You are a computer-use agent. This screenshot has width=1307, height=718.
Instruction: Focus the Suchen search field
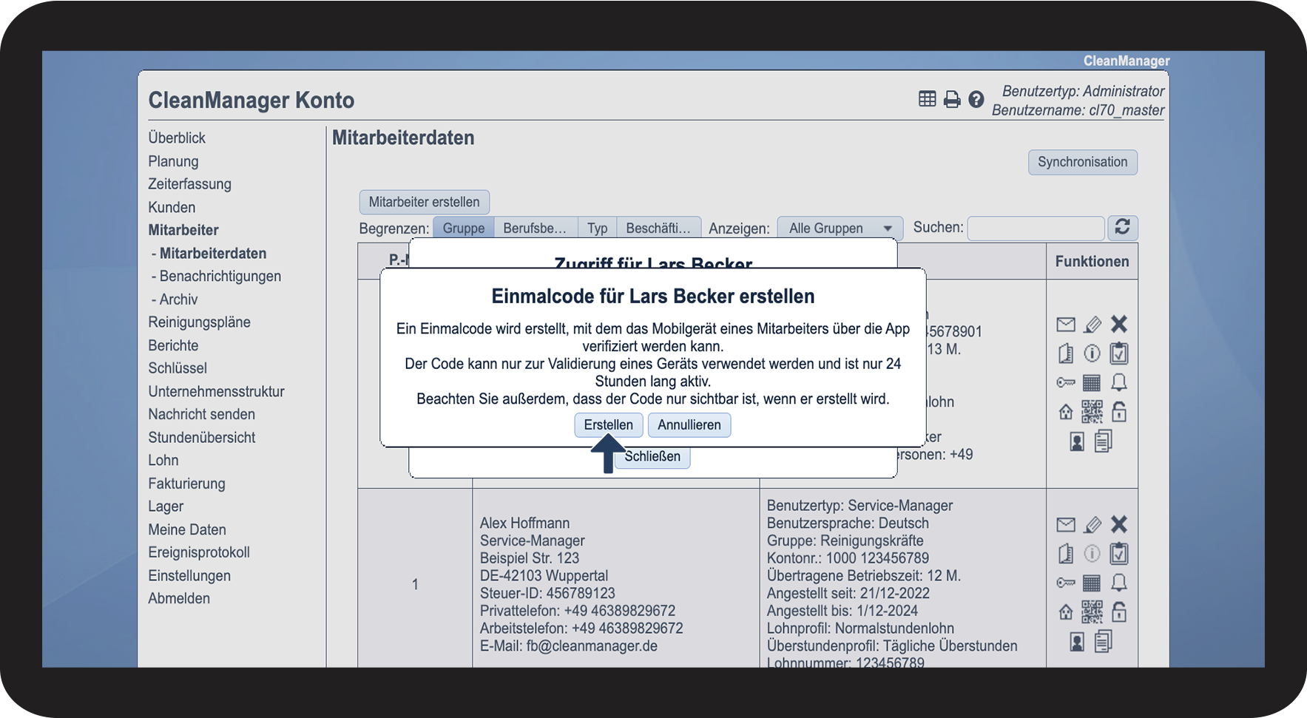pyautogui.click(x=1036, y=228)
